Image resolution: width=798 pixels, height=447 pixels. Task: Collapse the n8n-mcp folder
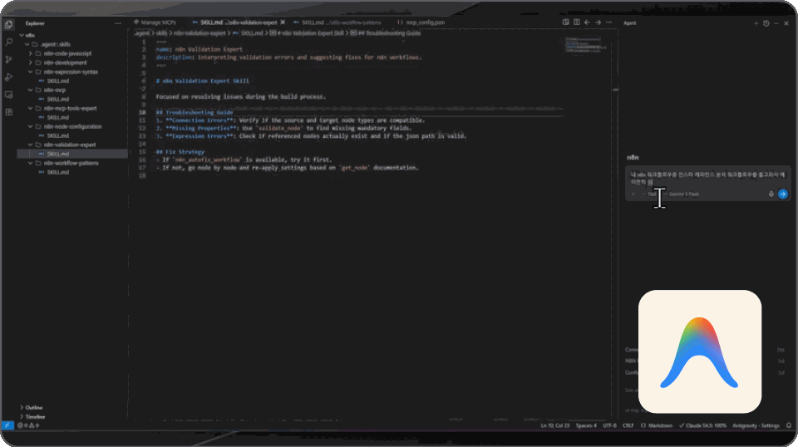(31, 90)
